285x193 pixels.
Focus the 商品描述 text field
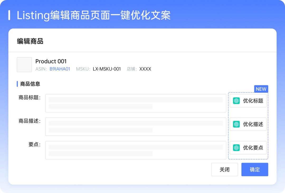click(x=136, y=127)
